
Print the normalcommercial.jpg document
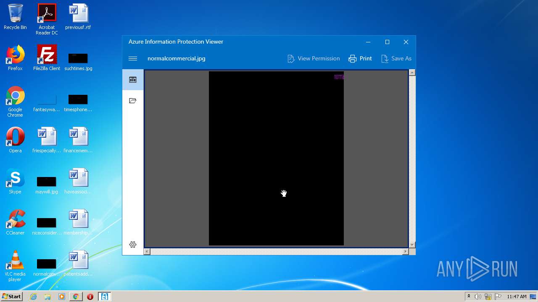360,59
